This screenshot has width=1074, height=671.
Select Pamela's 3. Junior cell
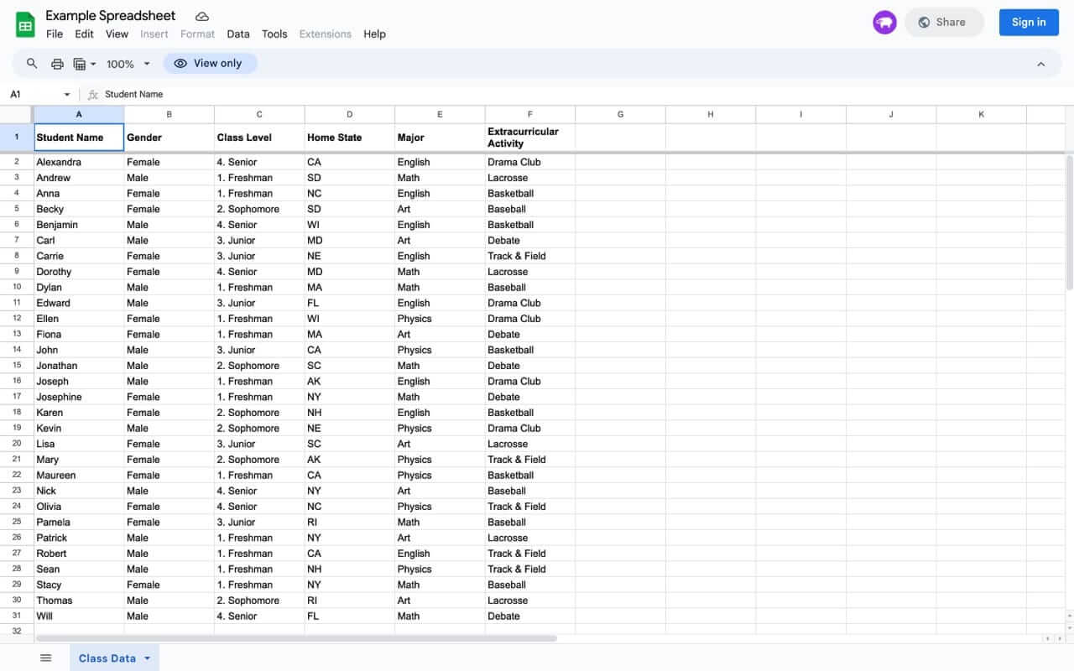pyautogui.click(x=259, y=522)
